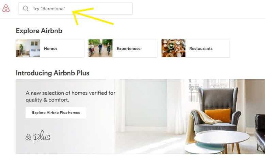
Task: Click the small Airbnb symbol beside plus
Action: pos(28,137)
